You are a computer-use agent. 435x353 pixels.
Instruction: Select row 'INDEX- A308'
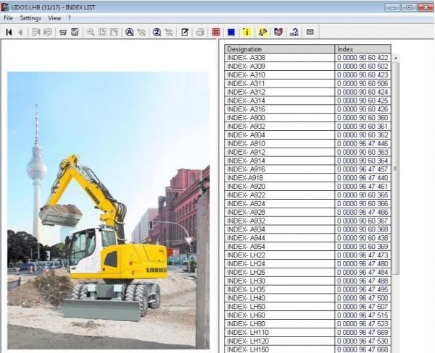[307, 58]
